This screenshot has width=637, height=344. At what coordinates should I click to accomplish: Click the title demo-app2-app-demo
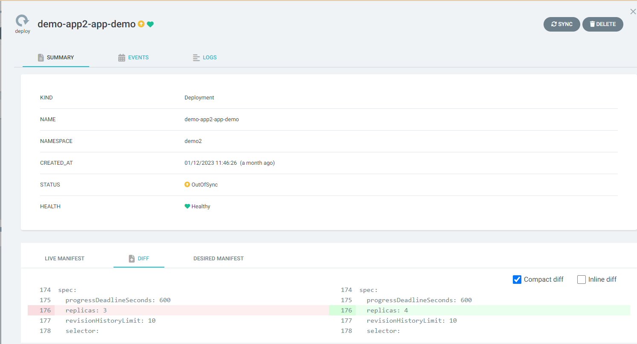click(87, 24)
